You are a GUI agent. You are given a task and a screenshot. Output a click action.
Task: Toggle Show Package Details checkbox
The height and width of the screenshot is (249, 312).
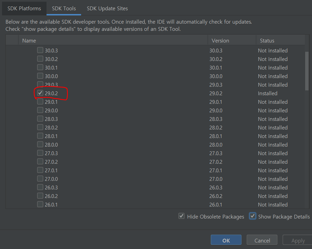click(x=253, y=216)
